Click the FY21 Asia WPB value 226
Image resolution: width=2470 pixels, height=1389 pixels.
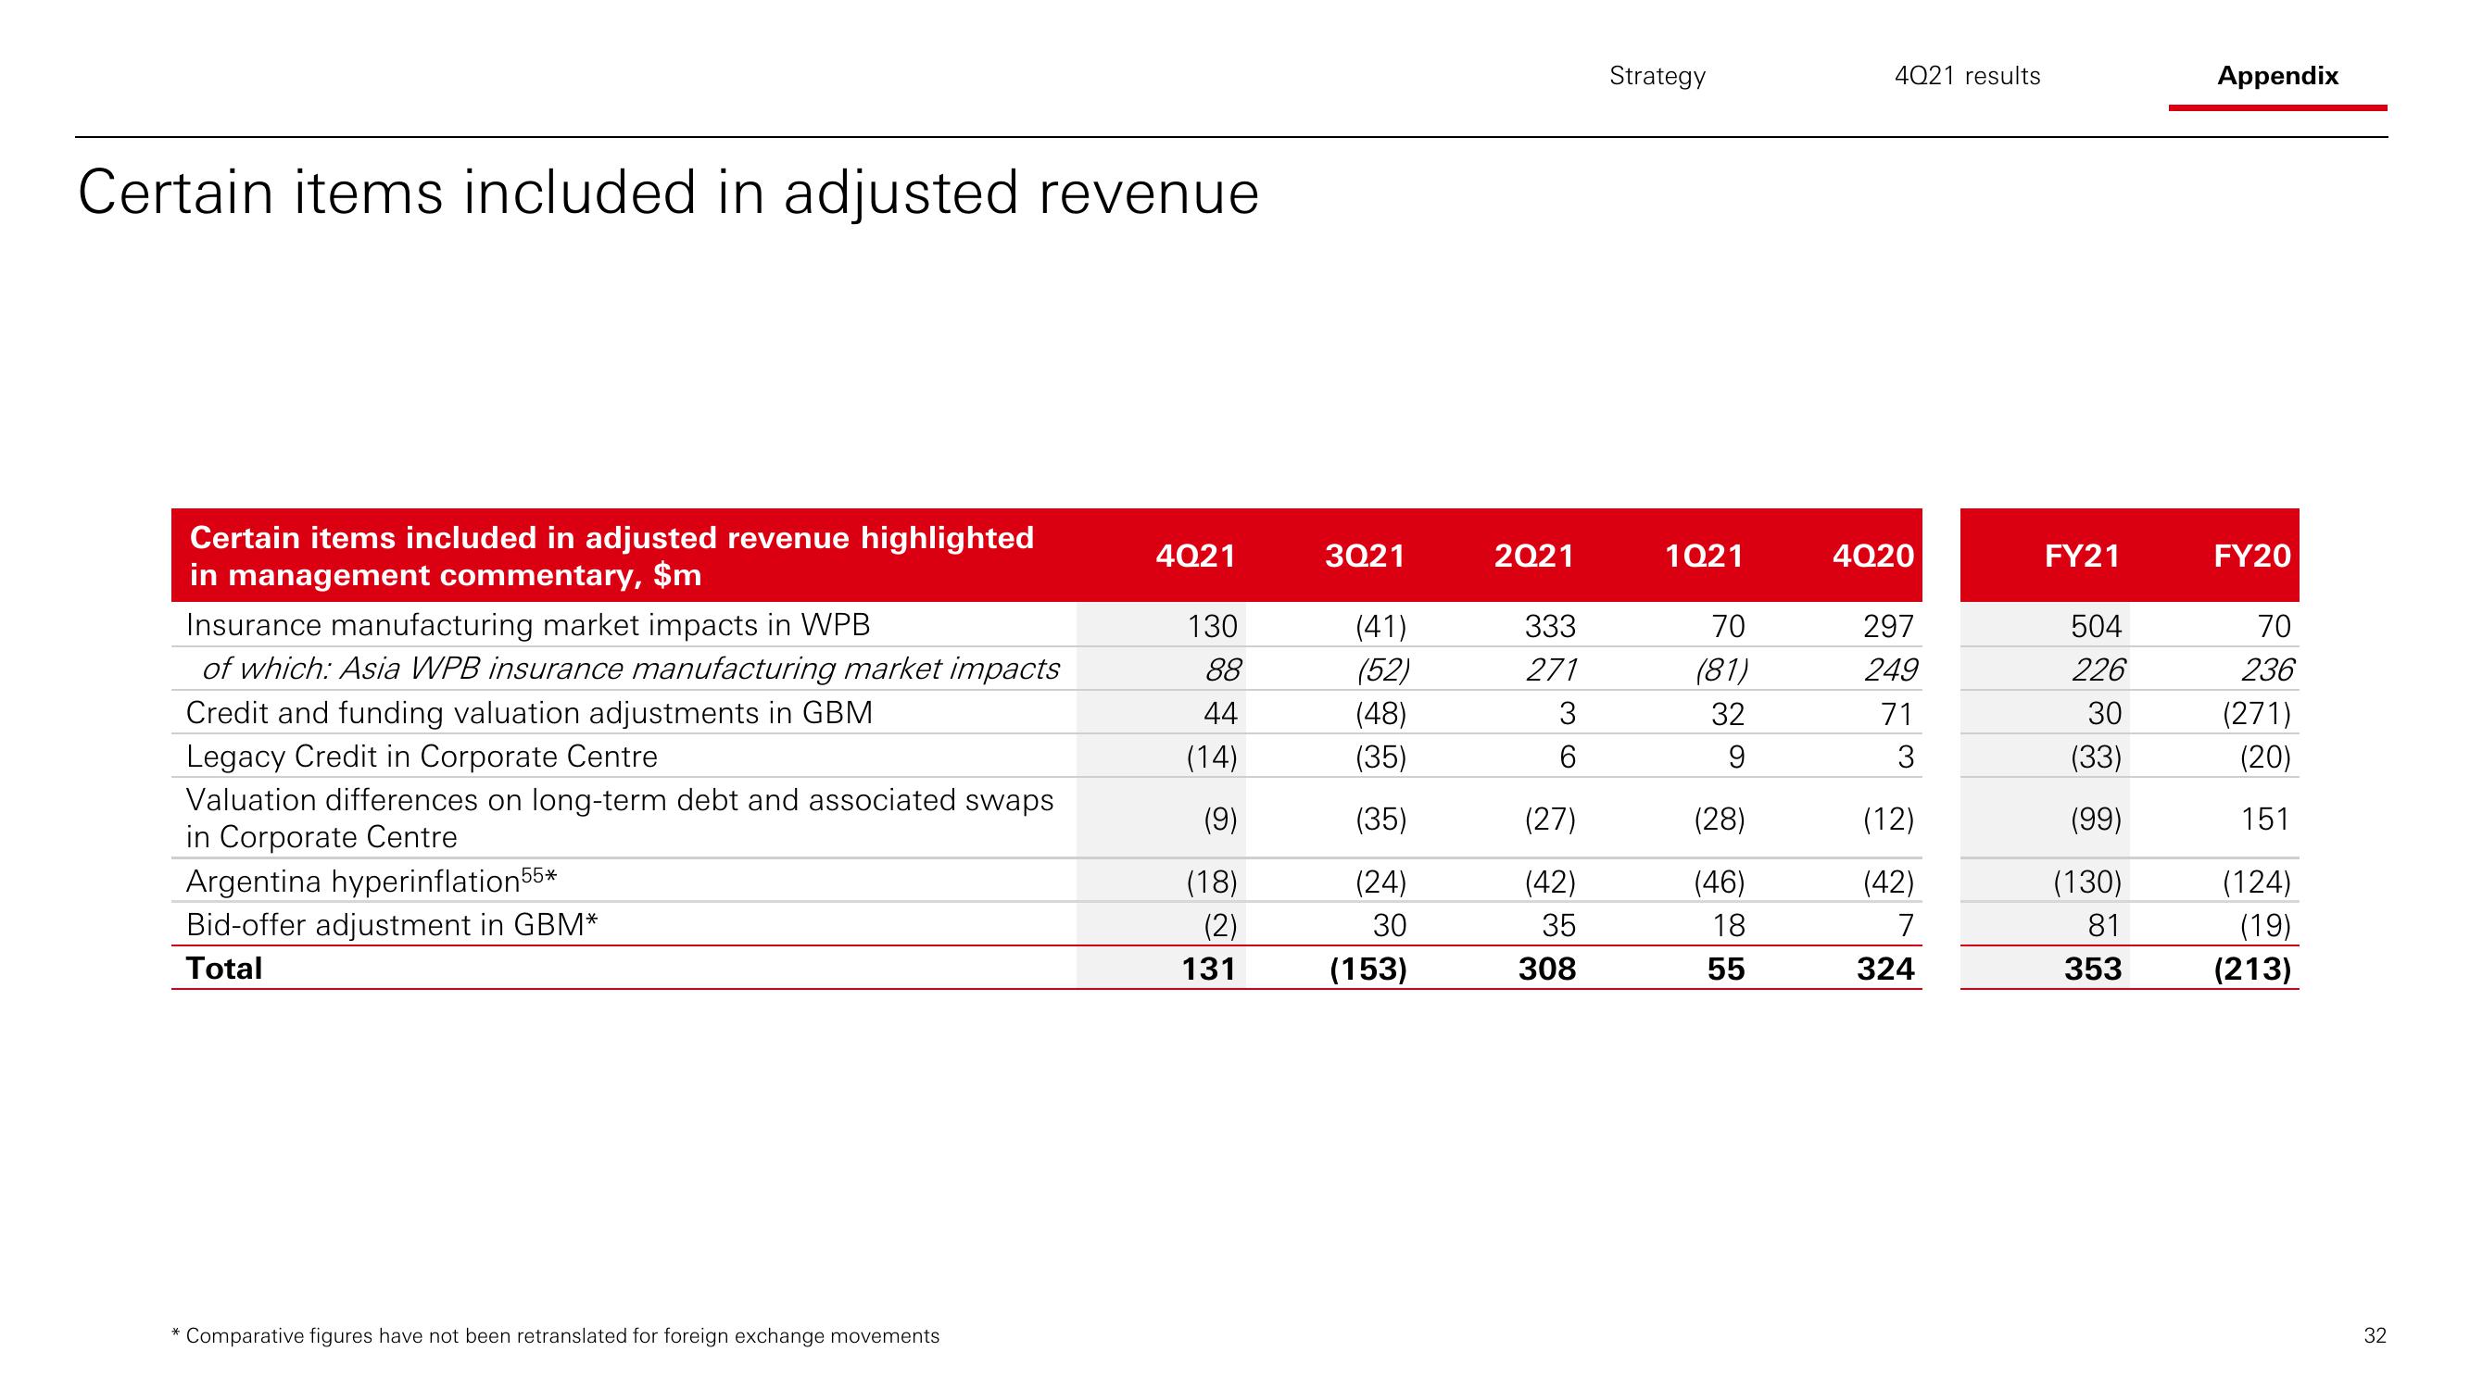click(2098, 669)
